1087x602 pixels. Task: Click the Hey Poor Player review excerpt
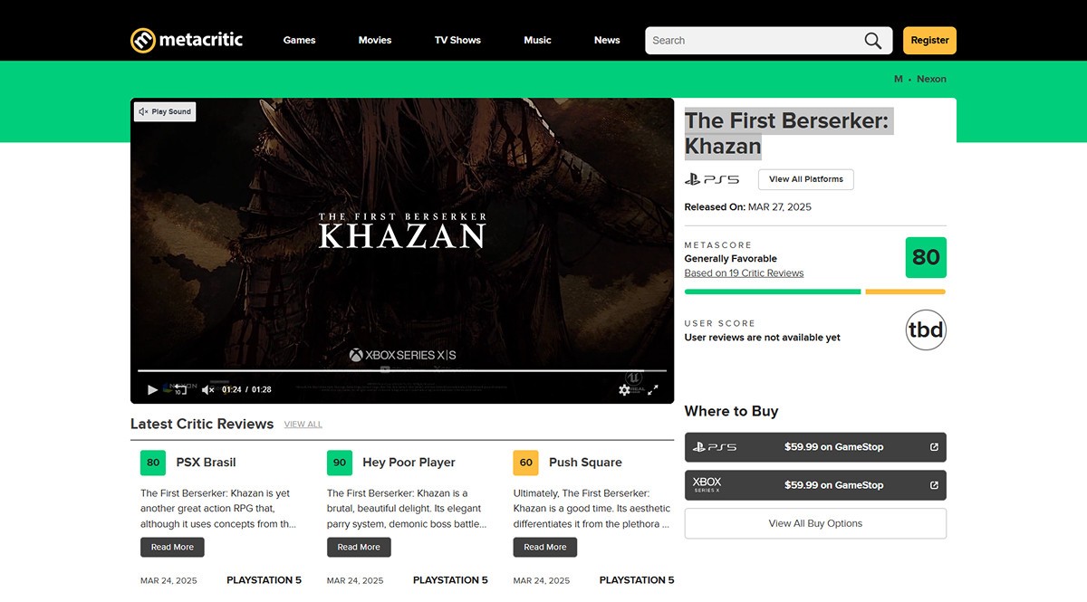tap(405, 508)
